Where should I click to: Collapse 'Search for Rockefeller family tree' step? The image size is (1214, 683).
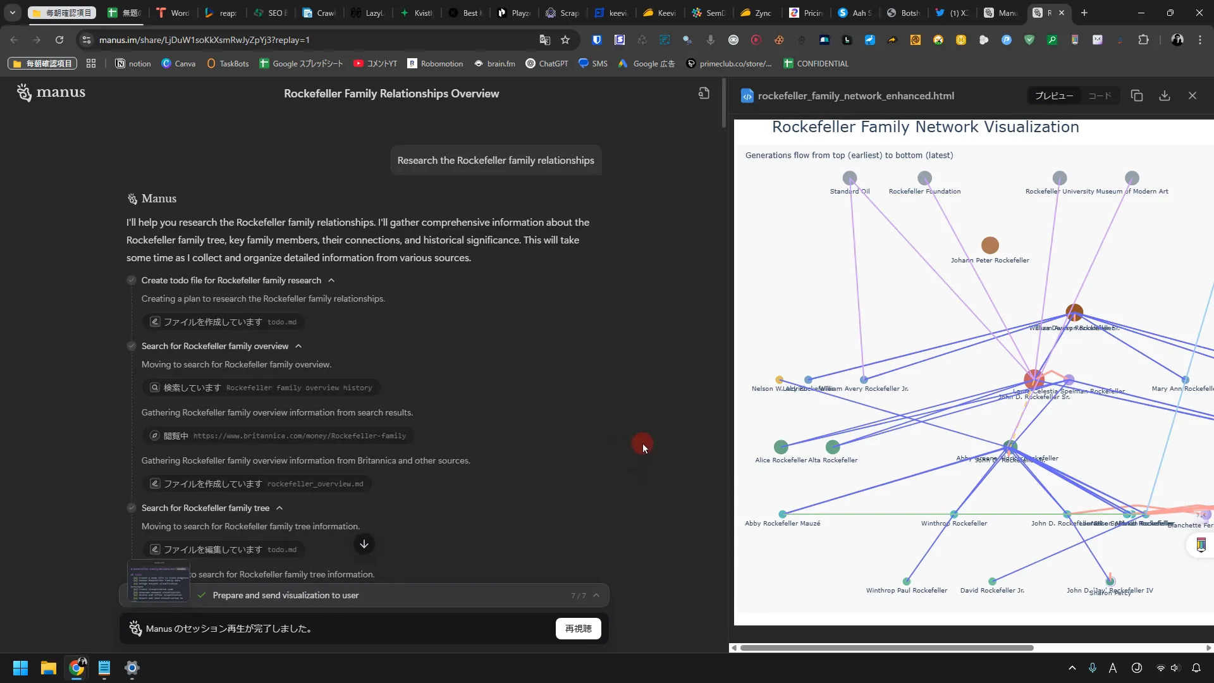279,508
